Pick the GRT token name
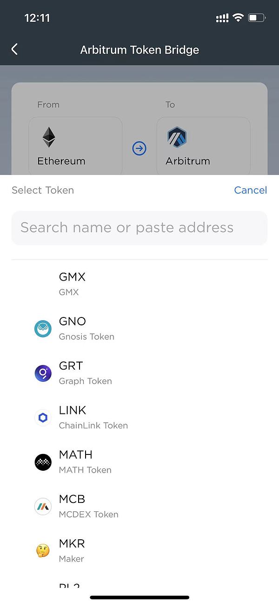Viewport: 279px width, 605px height. coord(71,366)
